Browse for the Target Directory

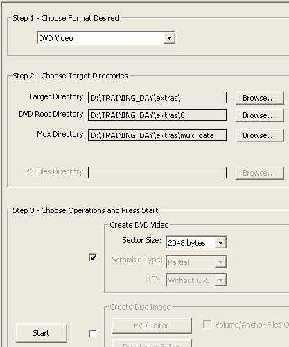tap(260, 98)
